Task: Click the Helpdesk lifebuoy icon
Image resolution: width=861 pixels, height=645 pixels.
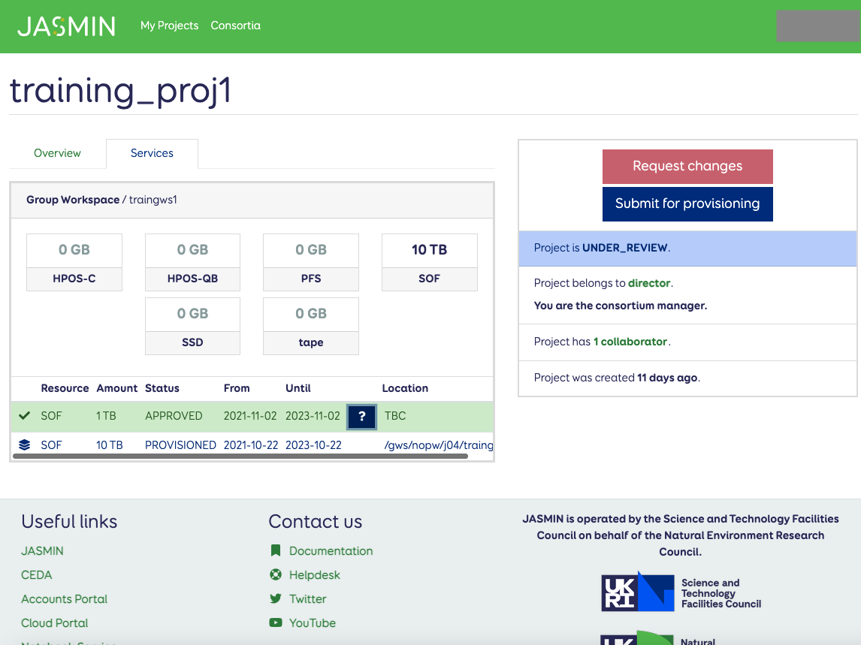Action: (x=276, y=575)
